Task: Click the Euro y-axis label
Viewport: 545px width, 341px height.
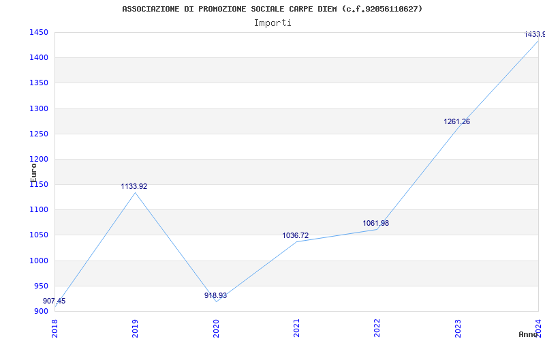Action: [33, 170]
